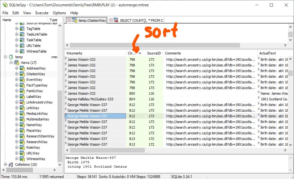Click the AddressWay view icon

(x=22, y=68)
